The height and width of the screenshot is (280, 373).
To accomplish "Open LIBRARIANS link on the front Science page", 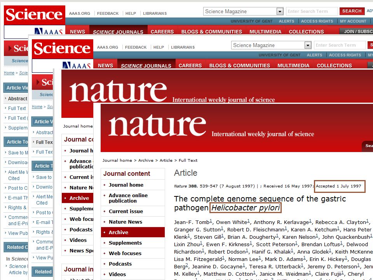I will [x=183, y=47].
